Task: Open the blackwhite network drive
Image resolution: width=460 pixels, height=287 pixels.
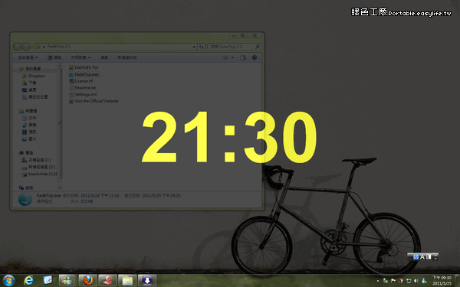Action: [x=40, y=174]
